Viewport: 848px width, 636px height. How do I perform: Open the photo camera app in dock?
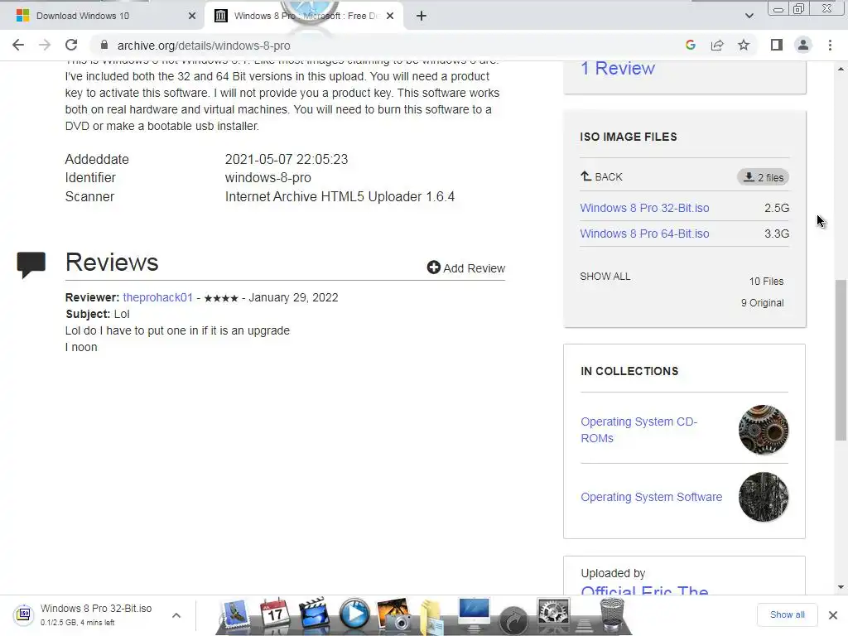393,614
